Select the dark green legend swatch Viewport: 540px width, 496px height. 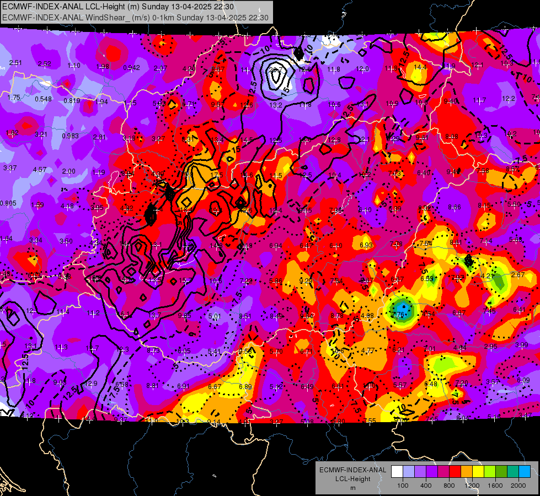[x=501, y=472]
